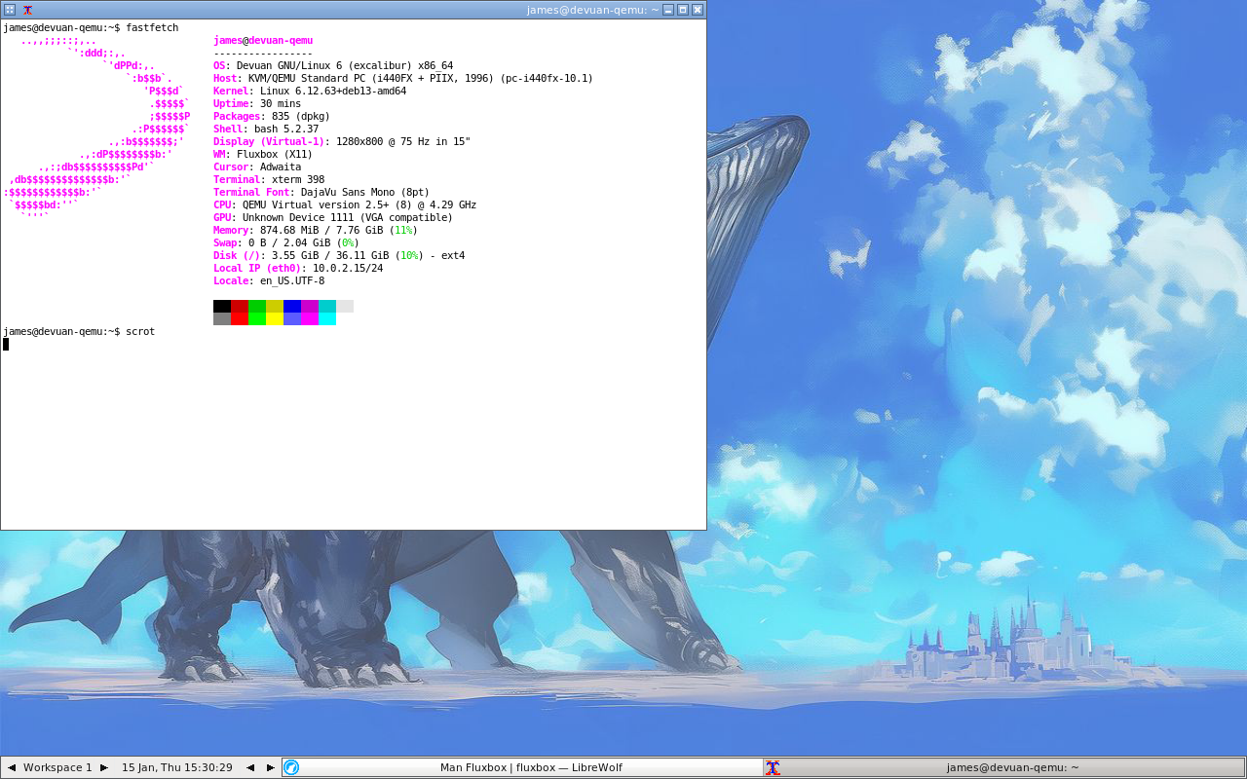The height and width of the screenshot is (779, 1247).
Task: Click the 'Memory: 874.68 MiB' line
Action: point(316,230)
